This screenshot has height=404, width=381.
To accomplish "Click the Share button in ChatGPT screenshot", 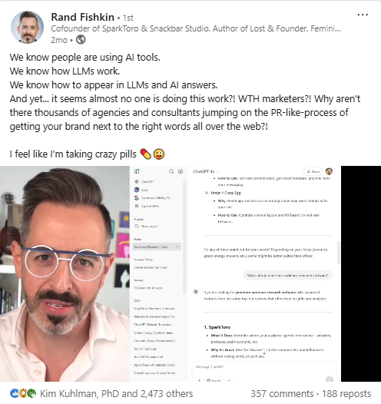I will (313, 171).
